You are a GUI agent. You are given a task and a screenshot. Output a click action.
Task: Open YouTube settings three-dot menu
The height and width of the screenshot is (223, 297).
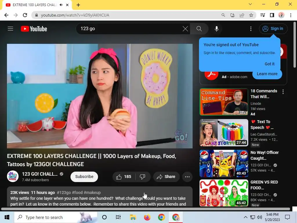pyautogui.click(x=251, y=29)
